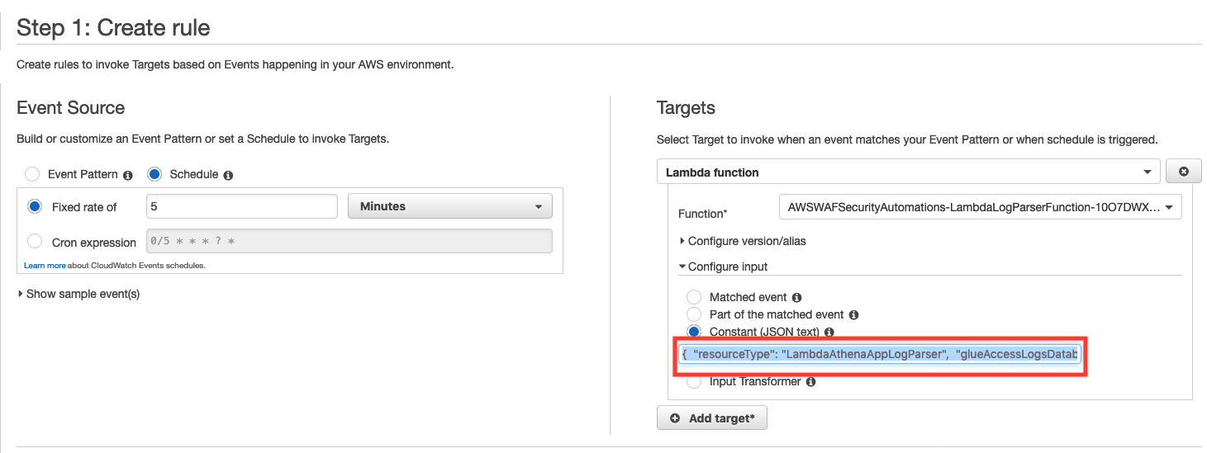
Task: Click info icon for Part of matched event
Action: click(x=853, y=314)
